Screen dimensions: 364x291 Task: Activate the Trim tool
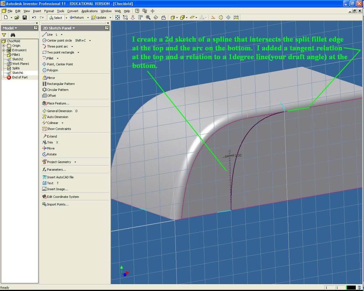coord(49,142)
